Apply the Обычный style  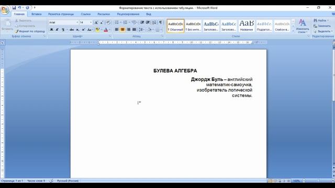175,26
